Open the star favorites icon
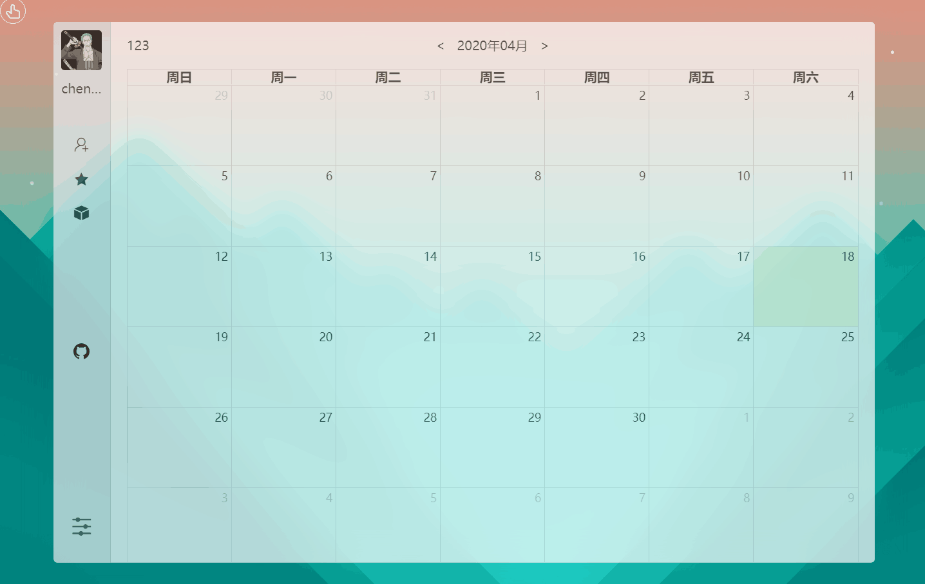The image size is (925, 584). coord(81,179)
